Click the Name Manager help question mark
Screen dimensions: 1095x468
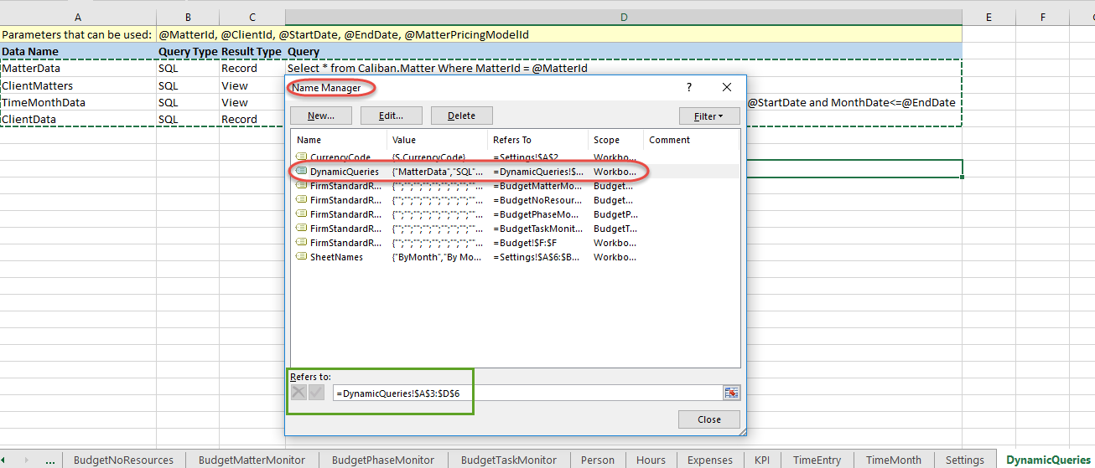(688, 88)
